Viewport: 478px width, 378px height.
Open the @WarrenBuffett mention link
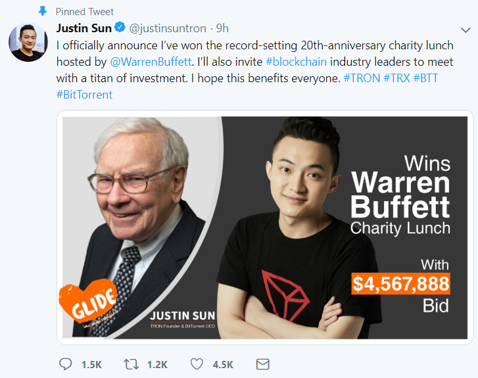151,62
